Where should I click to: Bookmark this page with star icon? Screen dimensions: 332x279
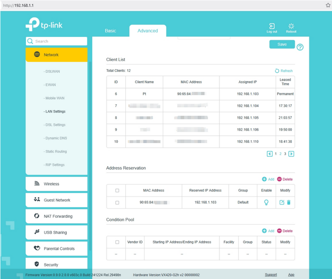coord(328,5)
